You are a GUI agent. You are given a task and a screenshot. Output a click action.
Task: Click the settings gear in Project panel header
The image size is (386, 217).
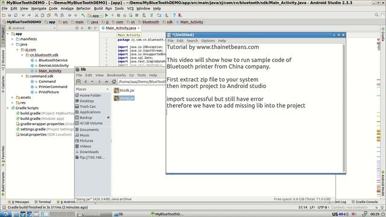(x=89, y=28)
